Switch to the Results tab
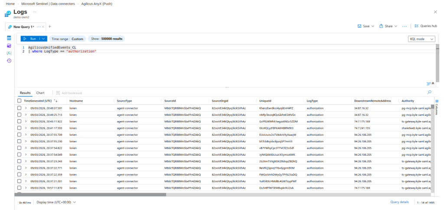Viewport: 444px width, 210px height. (25, 93)
